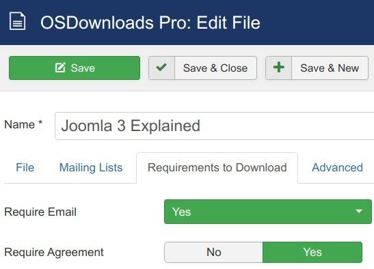Click the caret arrow on Require Email
The image size is (374, 269).
[x=359, y=211]
